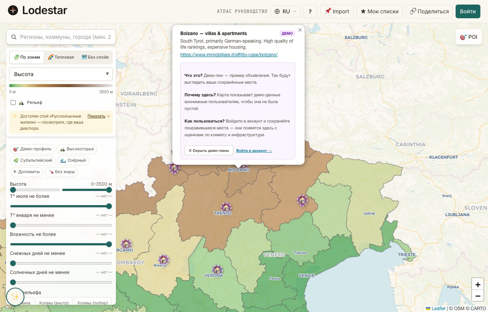Open the АТЛАС menu item

[224, 11]
